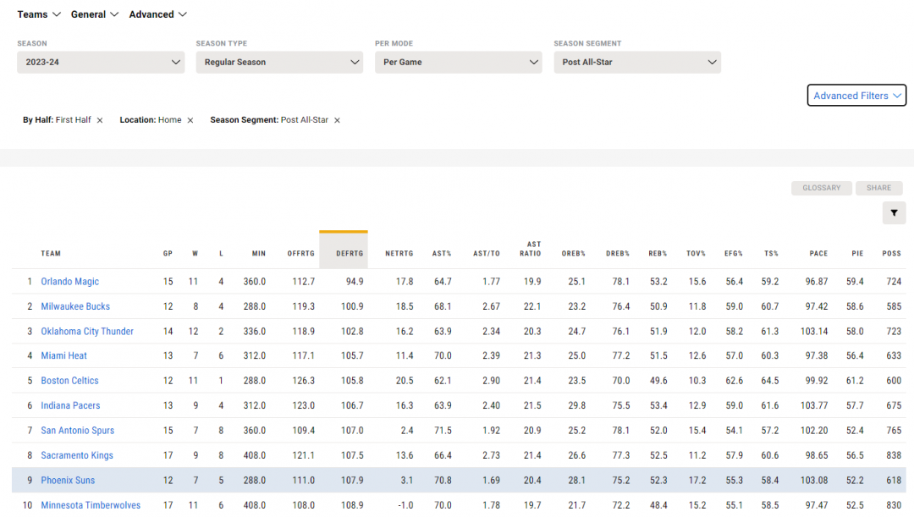The height and width of the screenshot is (517, 914).
Task: Sort table by AST/TO column header
Action: (487, 254)
